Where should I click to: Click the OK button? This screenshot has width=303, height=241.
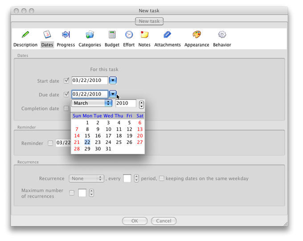tap(135, 221)
